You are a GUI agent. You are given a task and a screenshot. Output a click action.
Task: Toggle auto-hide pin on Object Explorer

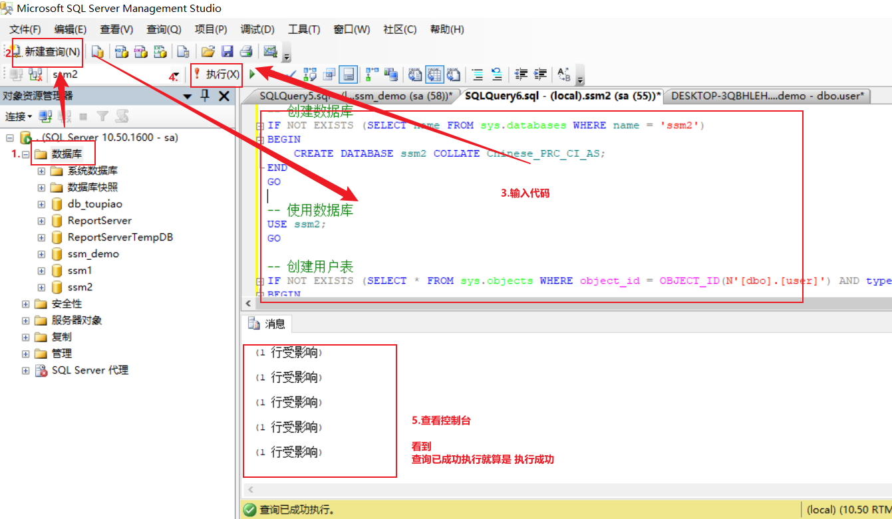pyautogui.click(x=205, y=96)
